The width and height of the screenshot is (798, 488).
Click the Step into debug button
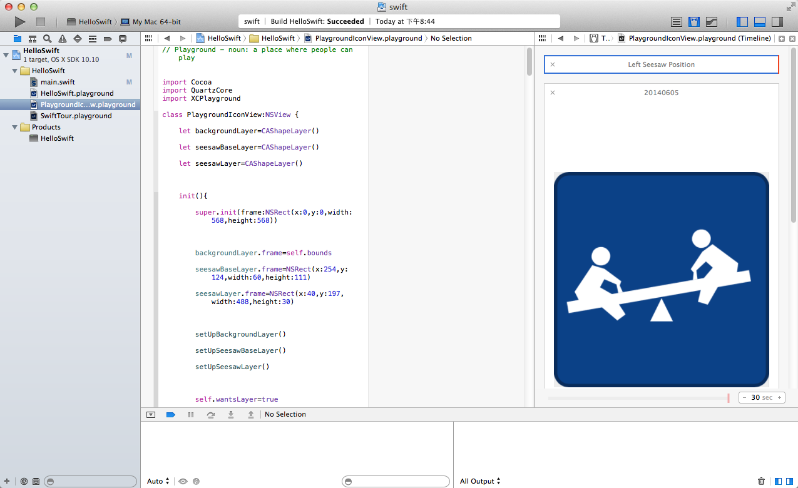click(231, 414)
